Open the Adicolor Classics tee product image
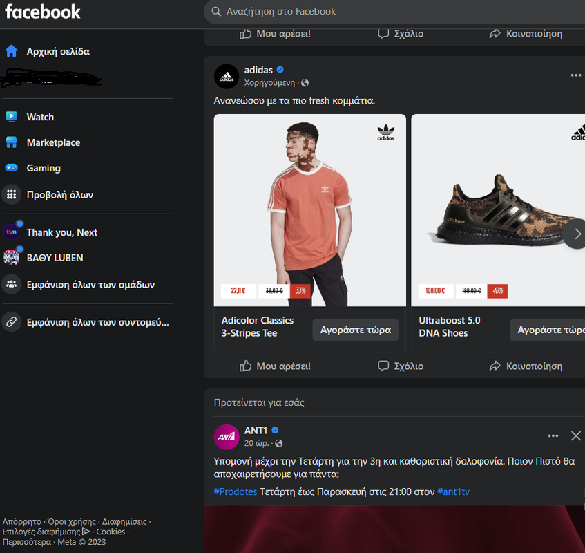This screenshot has height=553, width=585. coord(309,210)
